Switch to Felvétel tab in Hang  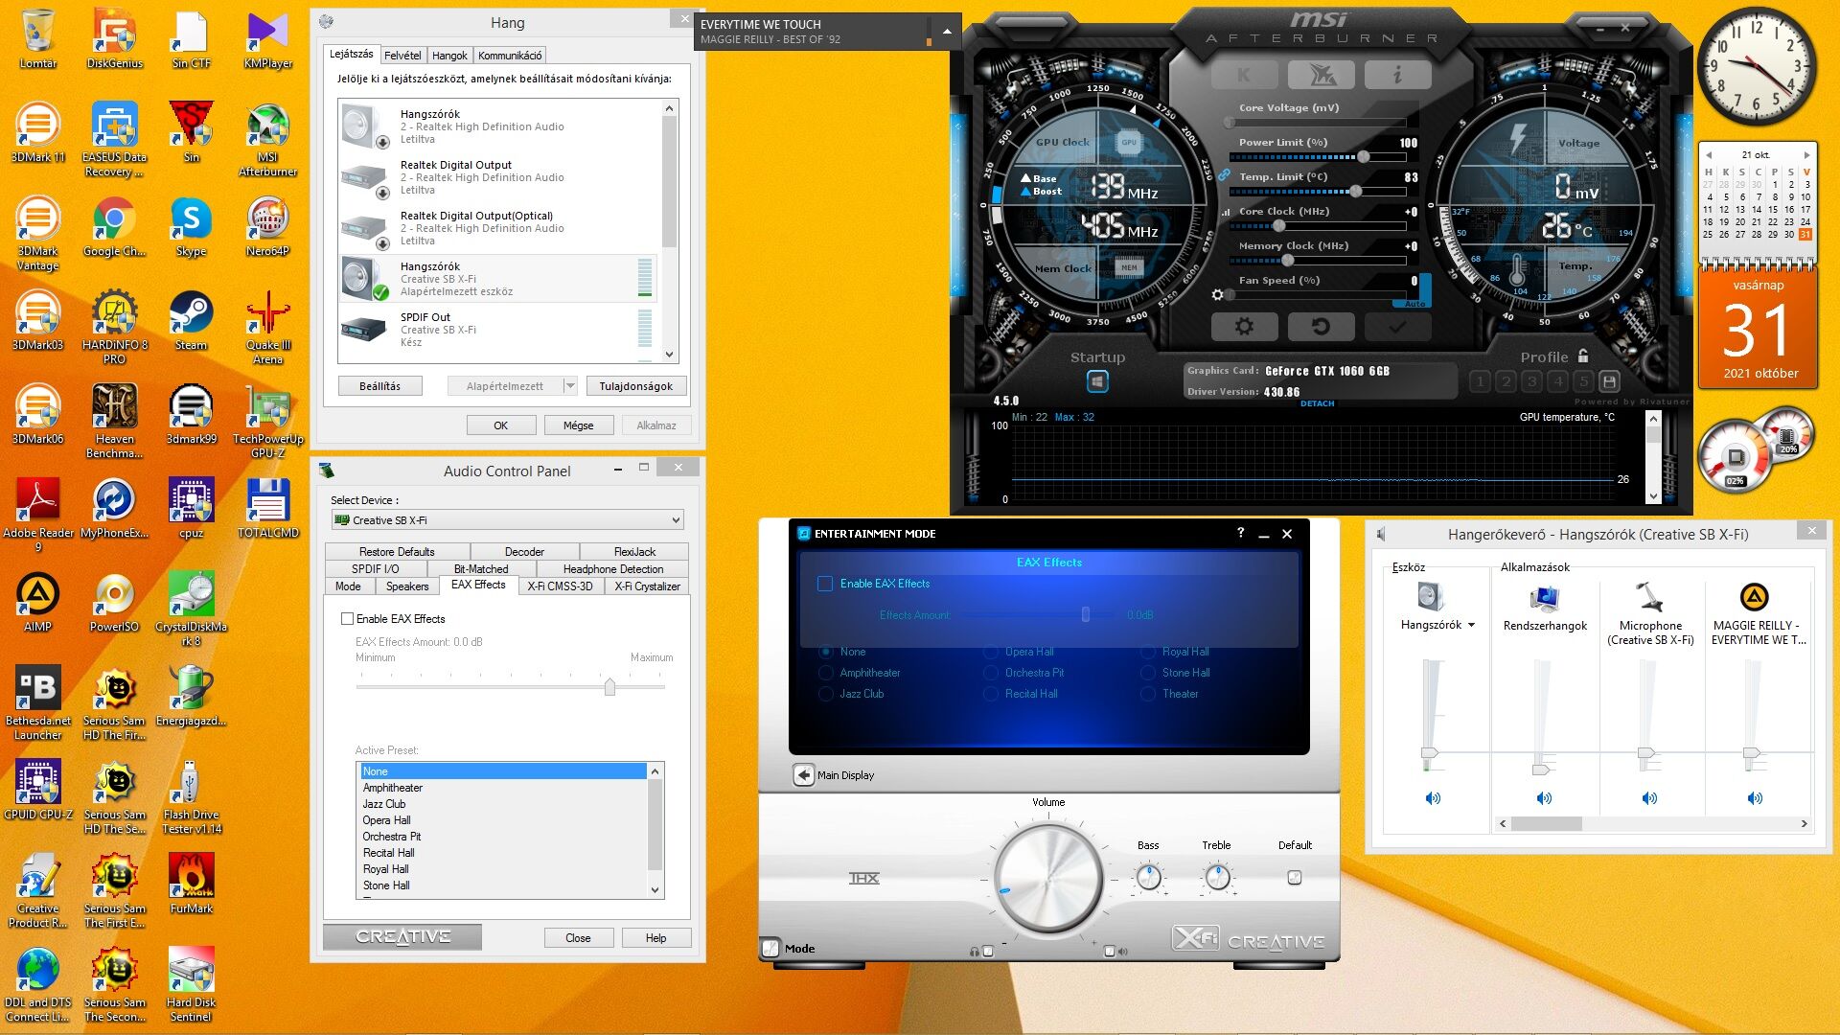tap(402, 56)
